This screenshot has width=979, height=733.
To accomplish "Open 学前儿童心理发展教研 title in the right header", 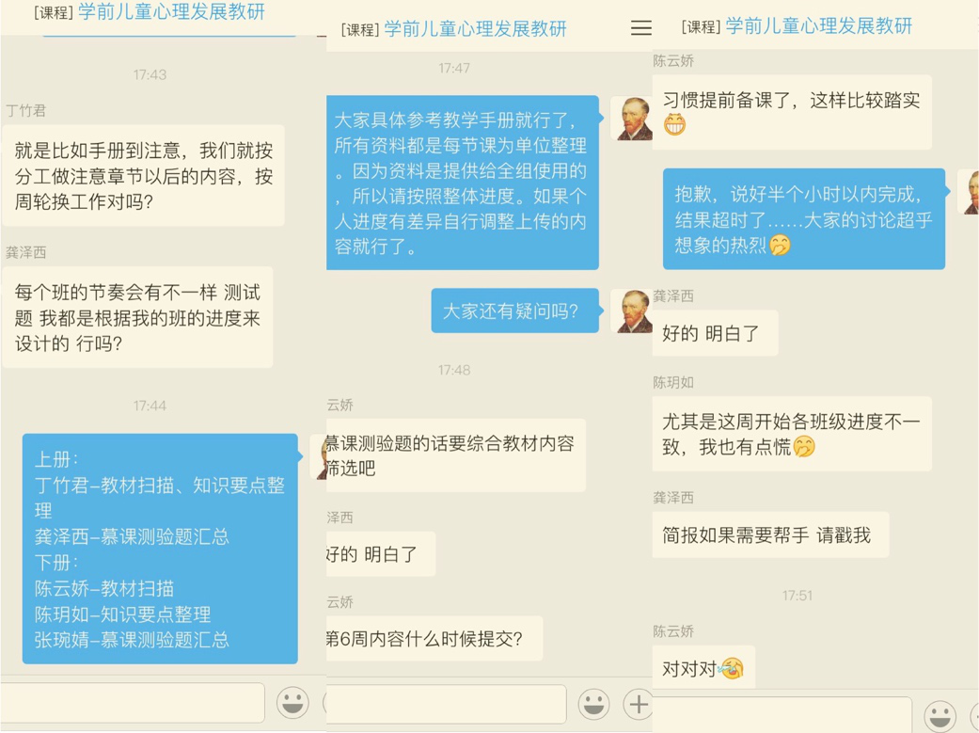I will pyautogui.click(x=818, y=25).
